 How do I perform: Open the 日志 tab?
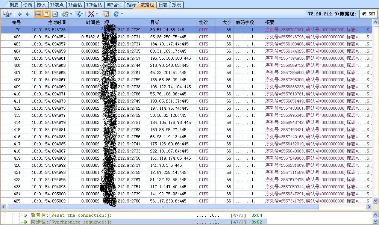point(163,5)
